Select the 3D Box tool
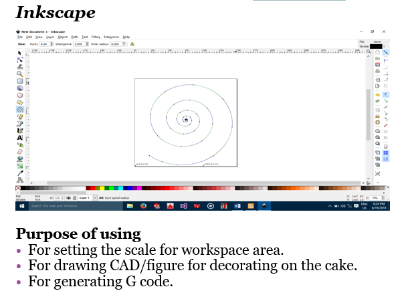408x297 pixels. (20, 88)
